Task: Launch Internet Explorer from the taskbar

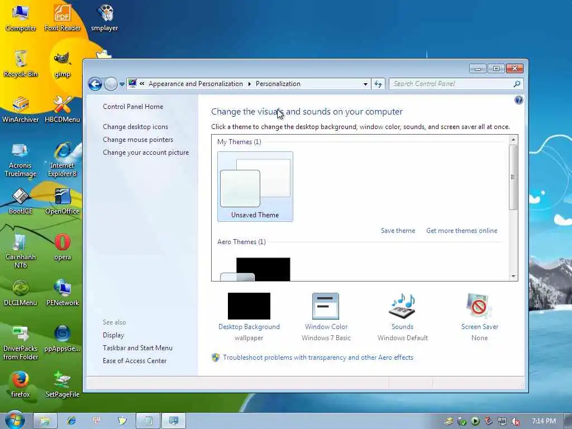Action: tap(71, 421)
